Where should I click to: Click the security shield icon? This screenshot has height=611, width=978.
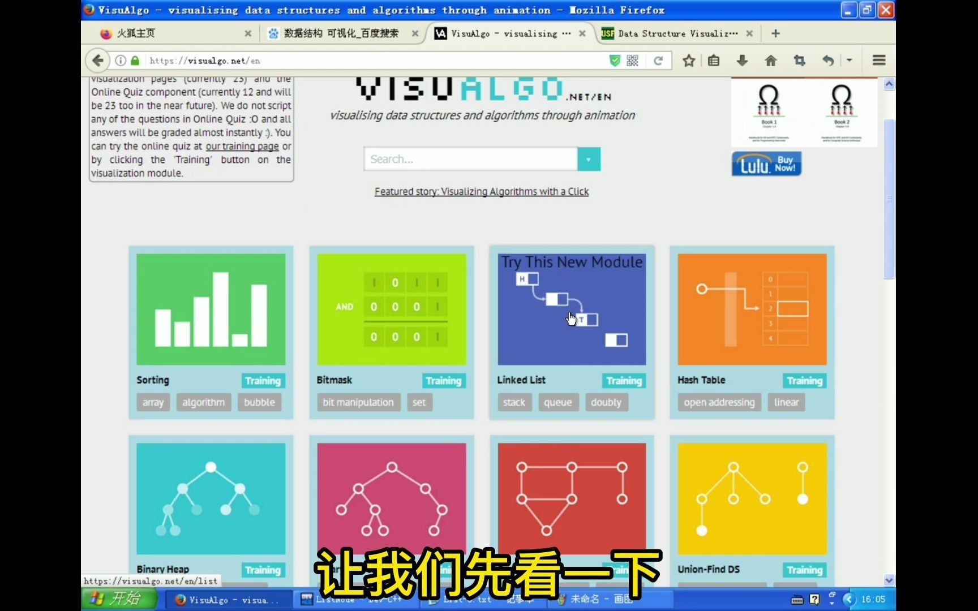(615, 60)
